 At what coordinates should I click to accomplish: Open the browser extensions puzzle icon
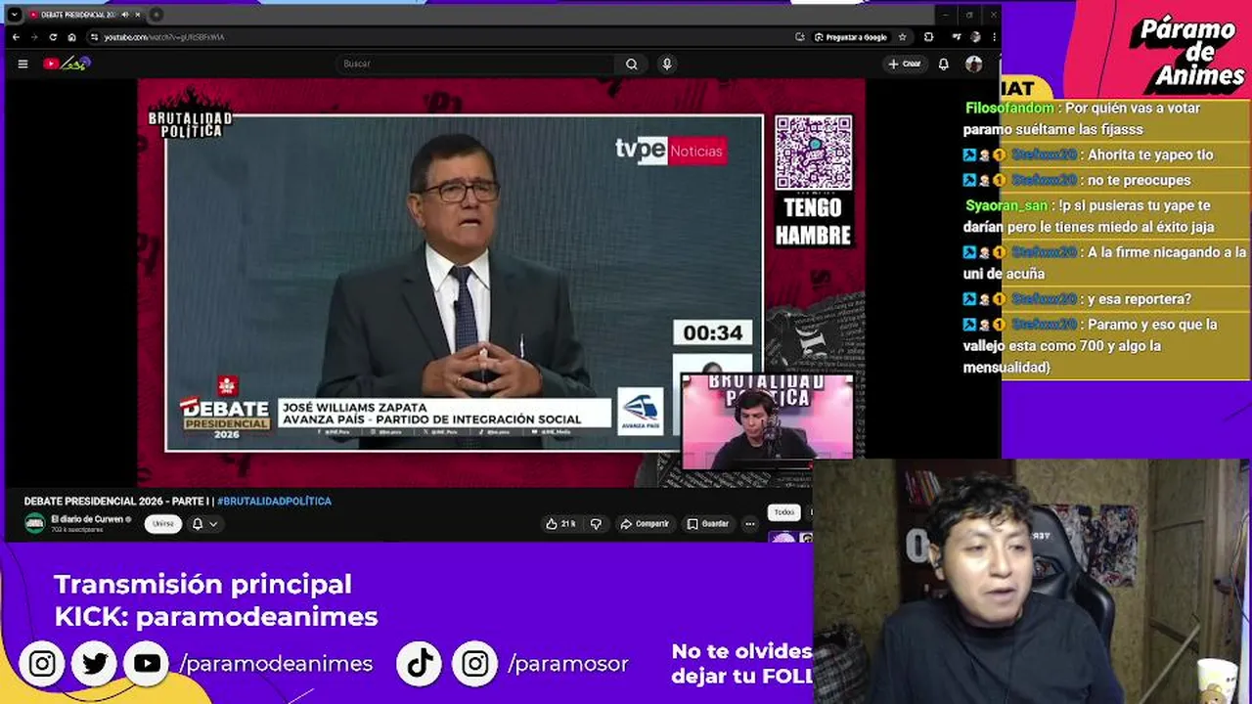[x=928, y=37]
